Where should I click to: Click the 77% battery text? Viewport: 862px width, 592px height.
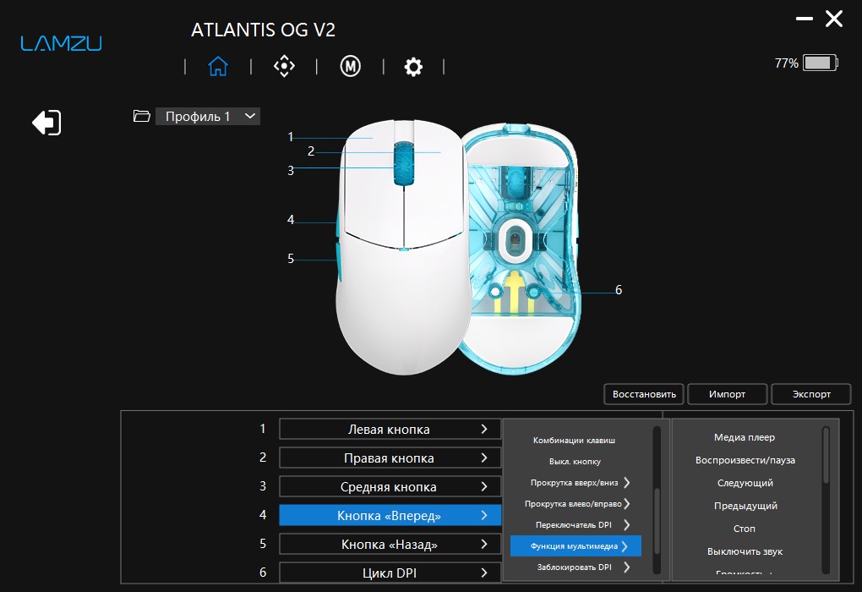point(786,63)
